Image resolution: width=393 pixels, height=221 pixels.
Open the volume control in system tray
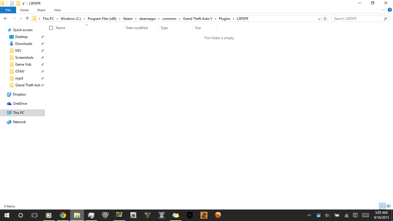point(327,215)
